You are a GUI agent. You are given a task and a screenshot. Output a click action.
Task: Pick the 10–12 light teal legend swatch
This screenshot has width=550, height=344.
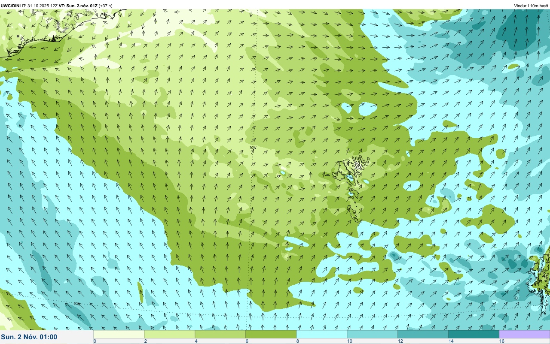coord(372,334)
